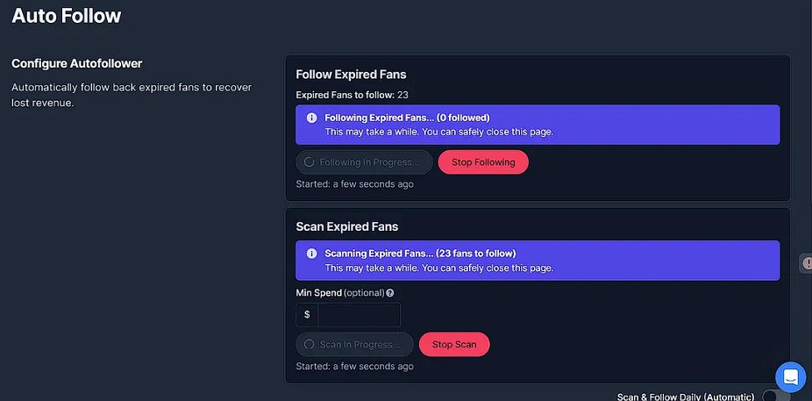Click the alert icon on the right edge
Screen dimensions: 812x401
tap(807, 263)
